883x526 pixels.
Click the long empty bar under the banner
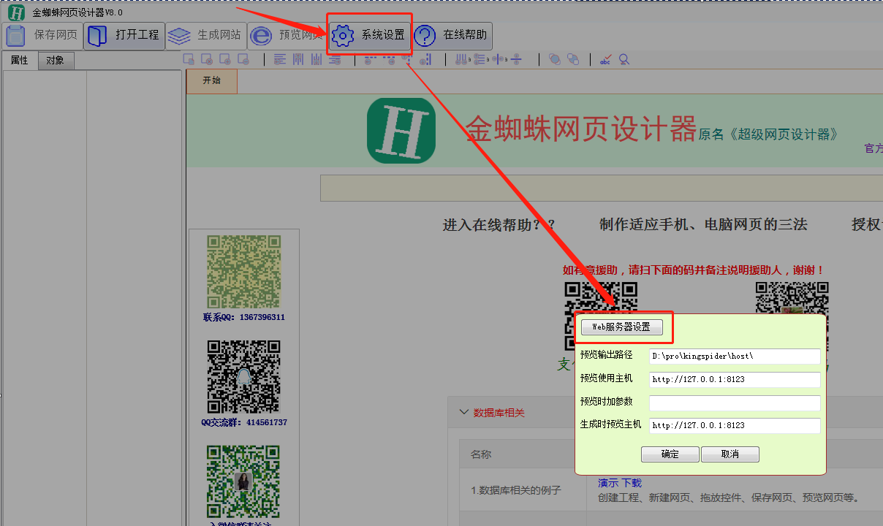(x=601, y=188)
